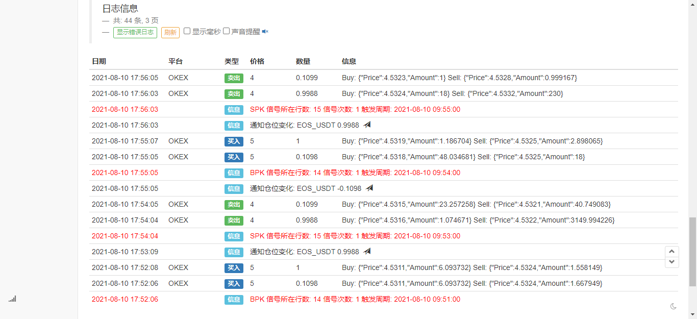
Task: Click the 显示错误日志 button
Action: coord(135,32)
